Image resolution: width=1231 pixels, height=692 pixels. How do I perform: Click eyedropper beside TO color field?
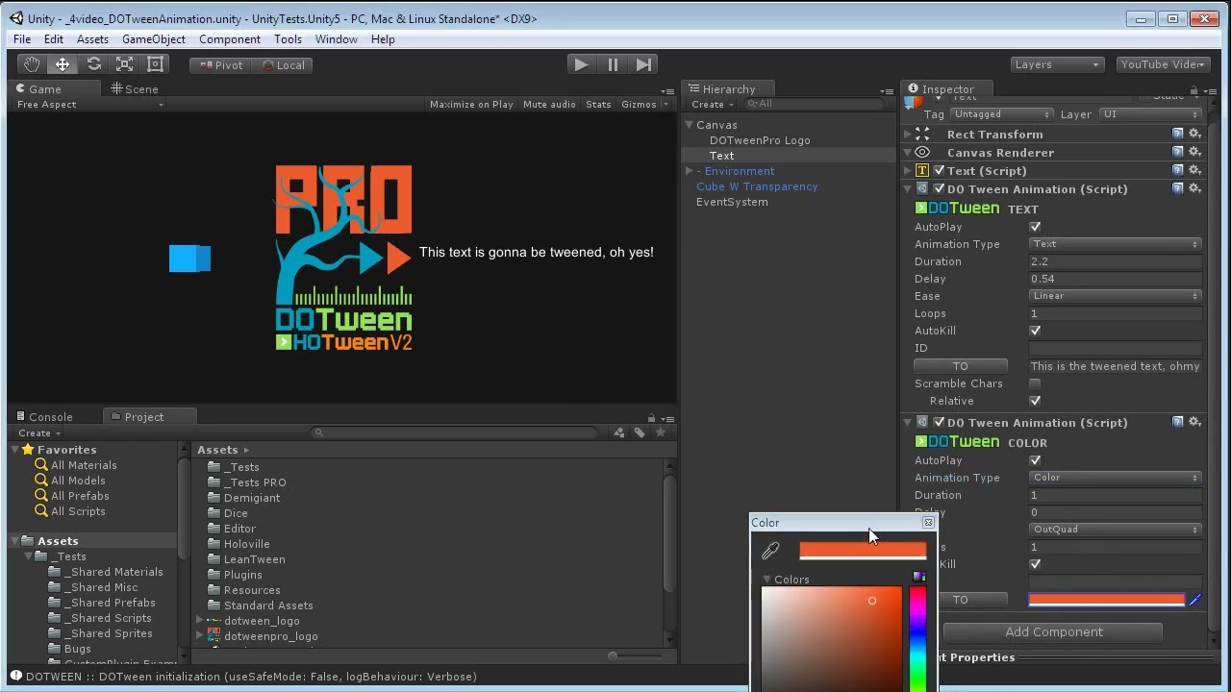(1194, 600)
